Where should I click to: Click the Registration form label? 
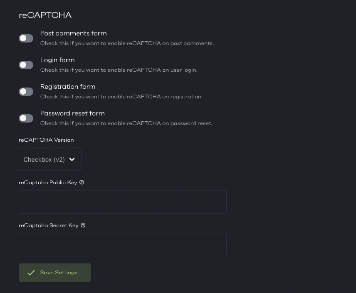pyautogui.click(x=68, y=87)
